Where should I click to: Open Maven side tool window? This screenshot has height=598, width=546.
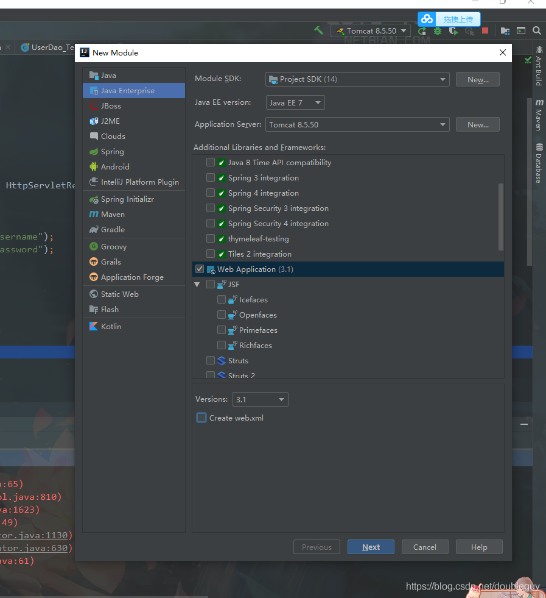point(539,115)
